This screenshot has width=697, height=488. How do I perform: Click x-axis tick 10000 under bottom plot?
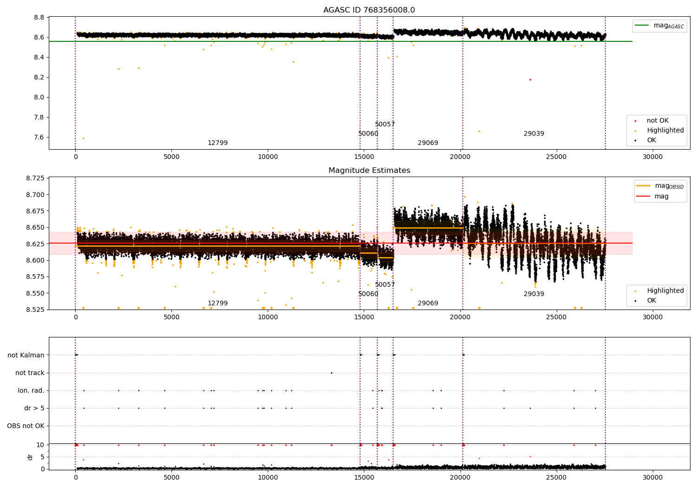268,478
